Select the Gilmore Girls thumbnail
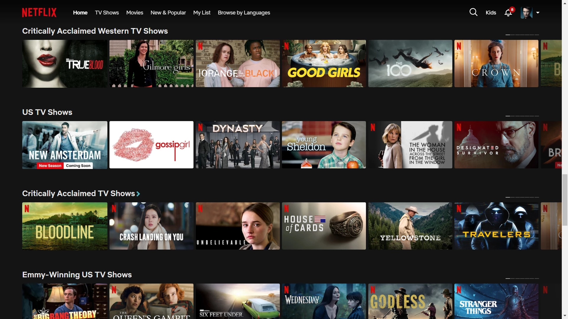 (151, 64)
